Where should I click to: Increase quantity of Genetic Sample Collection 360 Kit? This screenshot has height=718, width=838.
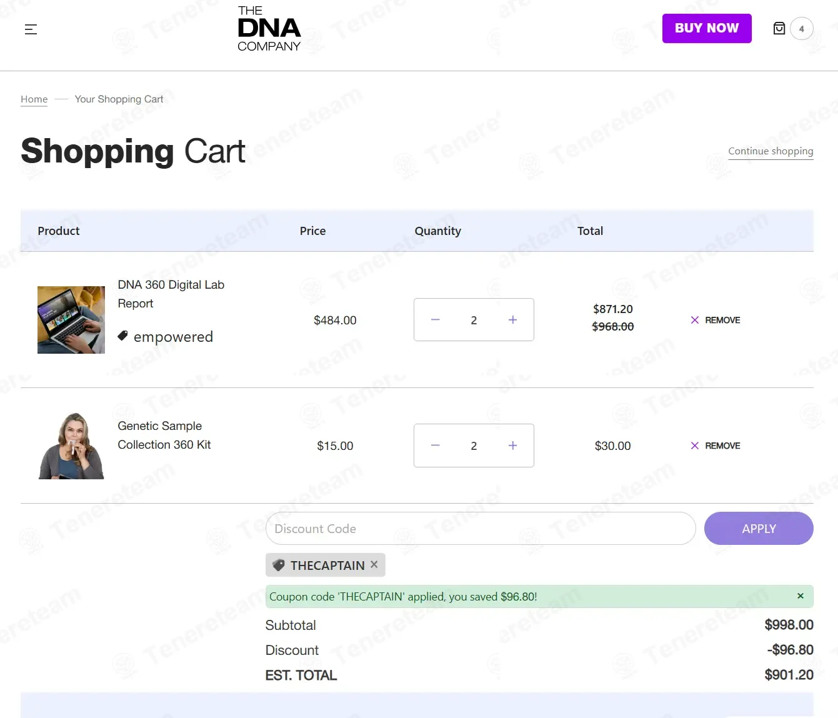click(512, 446)
